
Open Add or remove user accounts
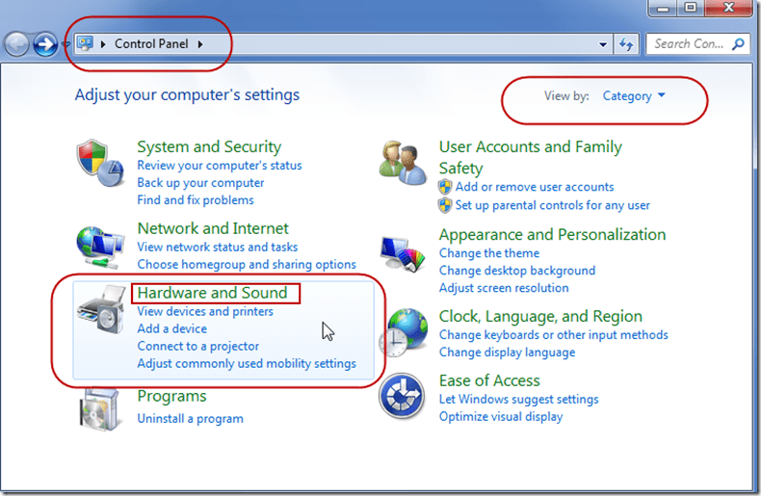[535, 187]
